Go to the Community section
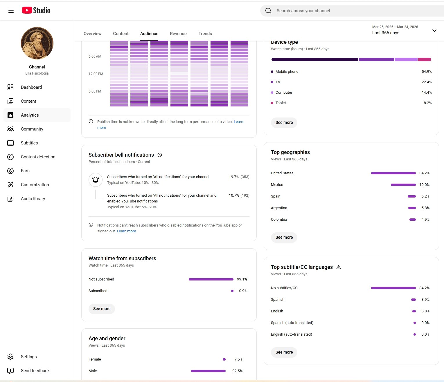Image resolution: width=444 pixels, height=382 pixels. 32,129
